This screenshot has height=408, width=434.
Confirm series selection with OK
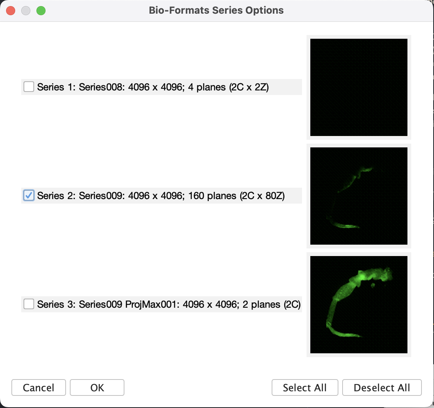pyautogui.click(x=97, y=387)
